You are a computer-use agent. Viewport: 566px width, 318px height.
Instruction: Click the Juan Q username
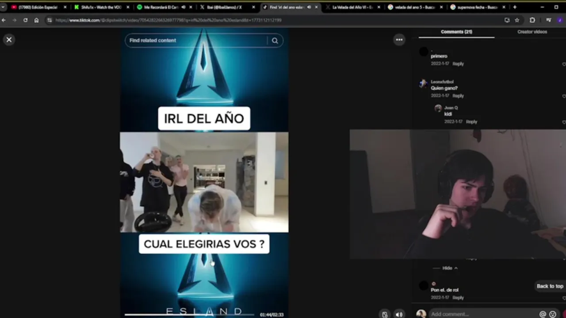[451, 108]
